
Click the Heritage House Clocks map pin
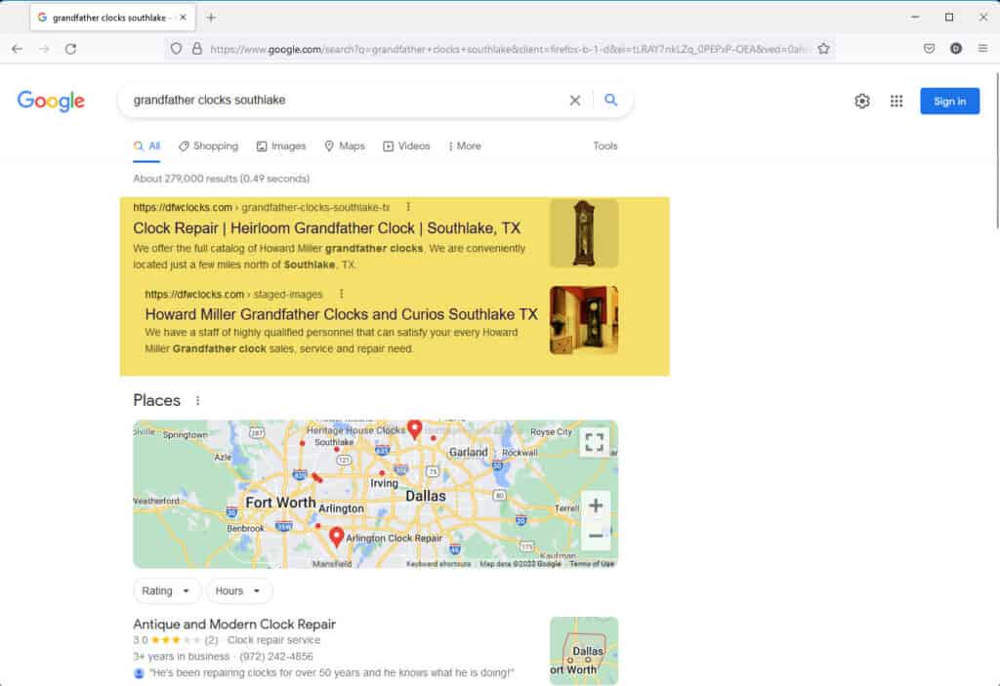coord(414,429)
